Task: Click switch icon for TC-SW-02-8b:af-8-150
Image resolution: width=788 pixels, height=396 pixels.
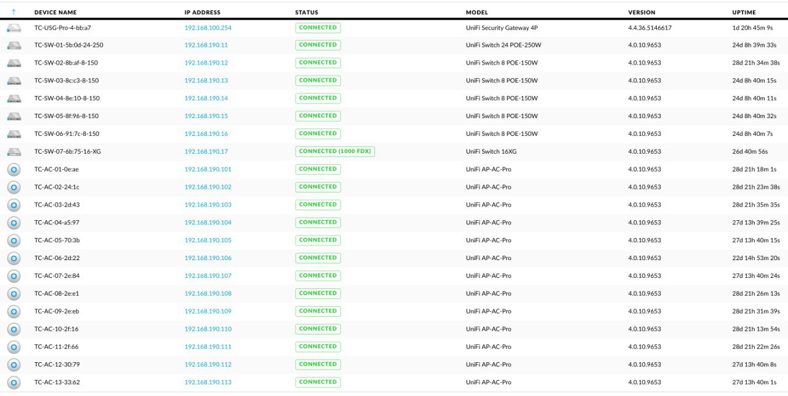Action: pos(14,63)
